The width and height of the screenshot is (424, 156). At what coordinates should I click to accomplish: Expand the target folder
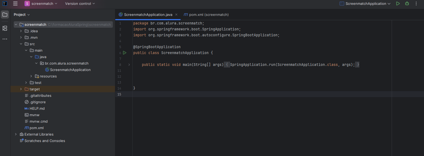pos(21,89)
